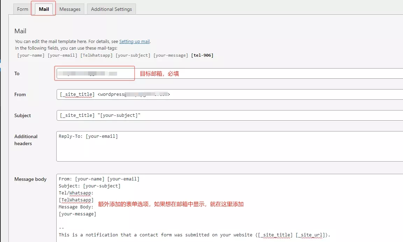Image resolution: width=403 pixels, height=242 pixels.
Task: Click the bold [tel-906] mail-tag
Action: pyautogui.click(x=202, y=55)
